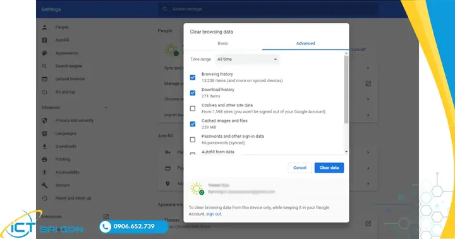Open the Reset and clean up clock icon

44,198
